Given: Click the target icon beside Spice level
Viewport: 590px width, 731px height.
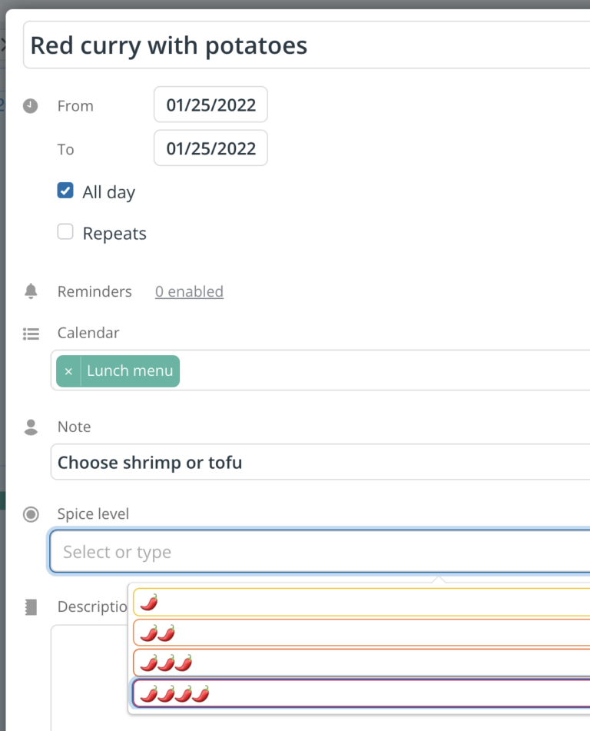Looking at the screenshot, I should coord(30,513).
